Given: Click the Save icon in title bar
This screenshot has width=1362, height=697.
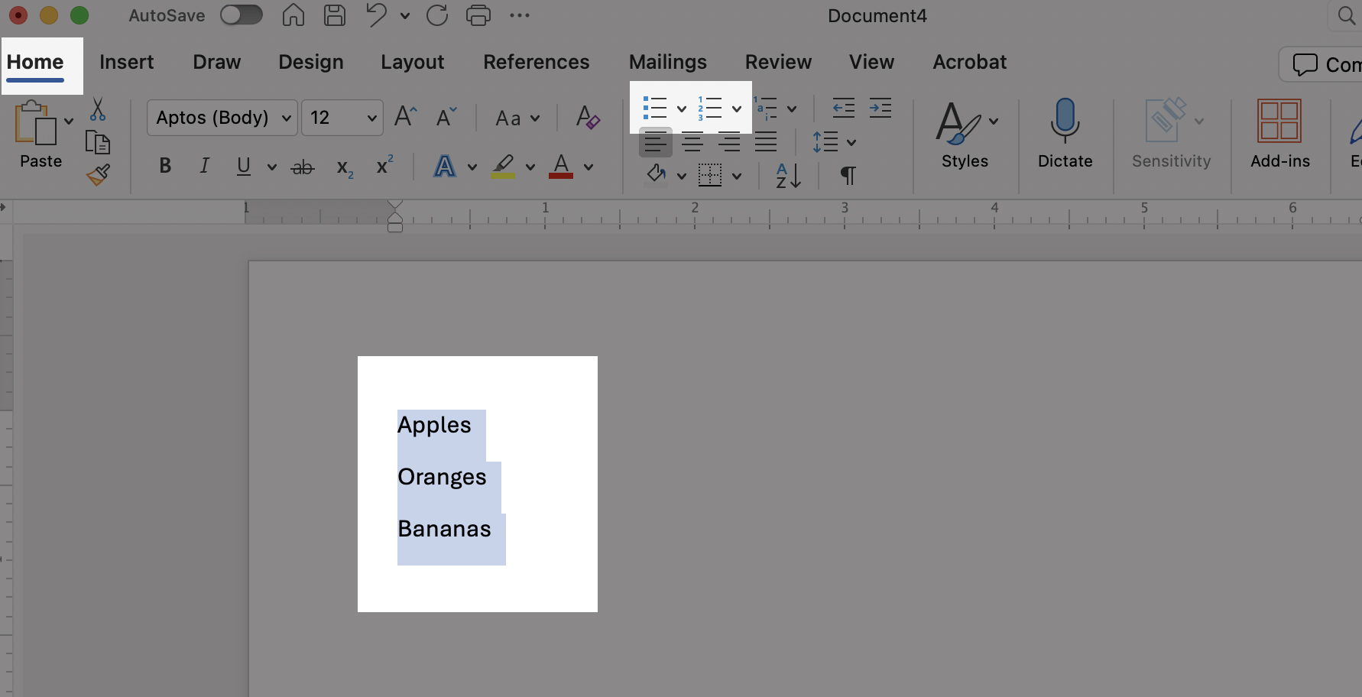Looking at the screenshot, I should point(335,15).
